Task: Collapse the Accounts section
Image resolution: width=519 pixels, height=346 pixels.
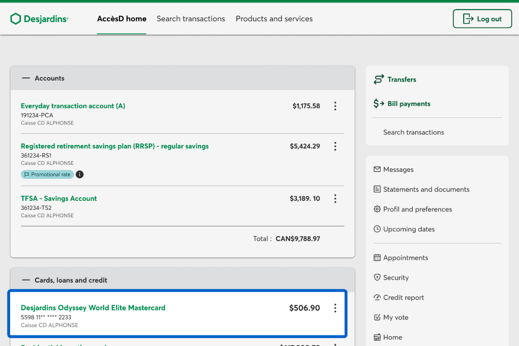Action: pyautogui.click(x=26, y=78)
